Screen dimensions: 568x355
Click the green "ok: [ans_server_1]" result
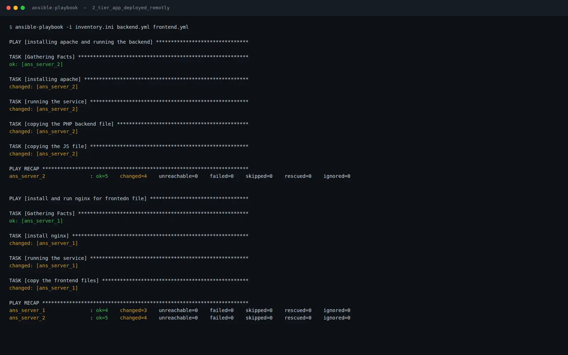(36, 221)
